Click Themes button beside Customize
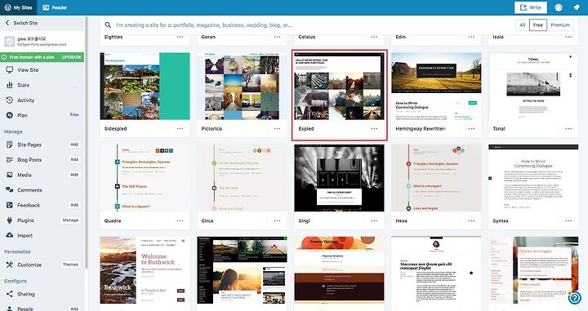The width and height of the screenshot is (588, 311). point(70,264)
